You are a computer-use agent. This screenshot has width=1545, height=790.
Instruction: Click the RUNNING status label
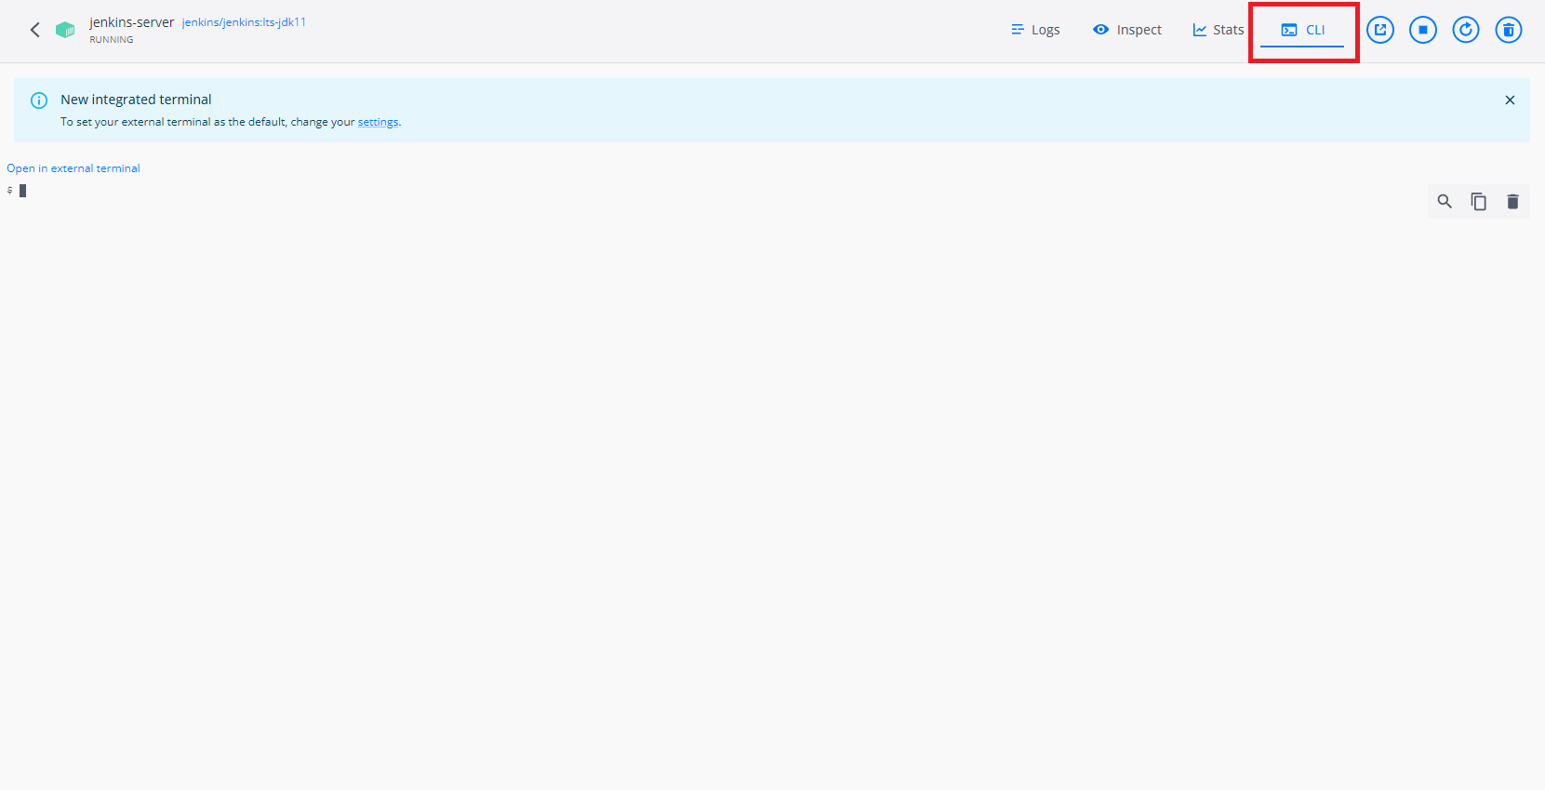coord(112,40)
